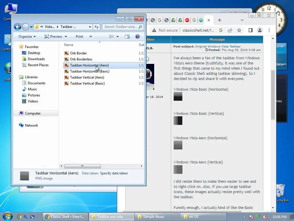Image resolution: width=294 pixels, height=221 pixels.
Task: Click the Windows Vista Basic (Horizontal) image
Action: (178, 96)
